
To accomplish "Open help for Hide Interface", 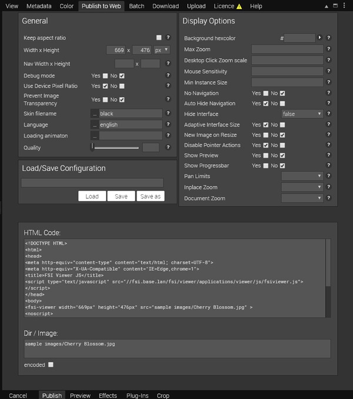I will pos(329,114).
